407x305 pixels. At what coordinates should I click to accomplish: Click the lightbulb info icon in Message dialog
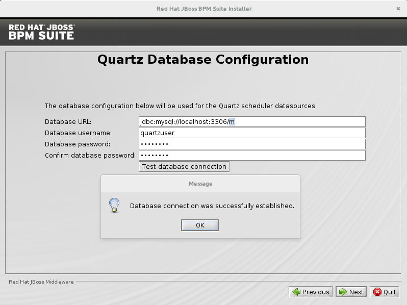pyautogui.click(x=114, y=206)
